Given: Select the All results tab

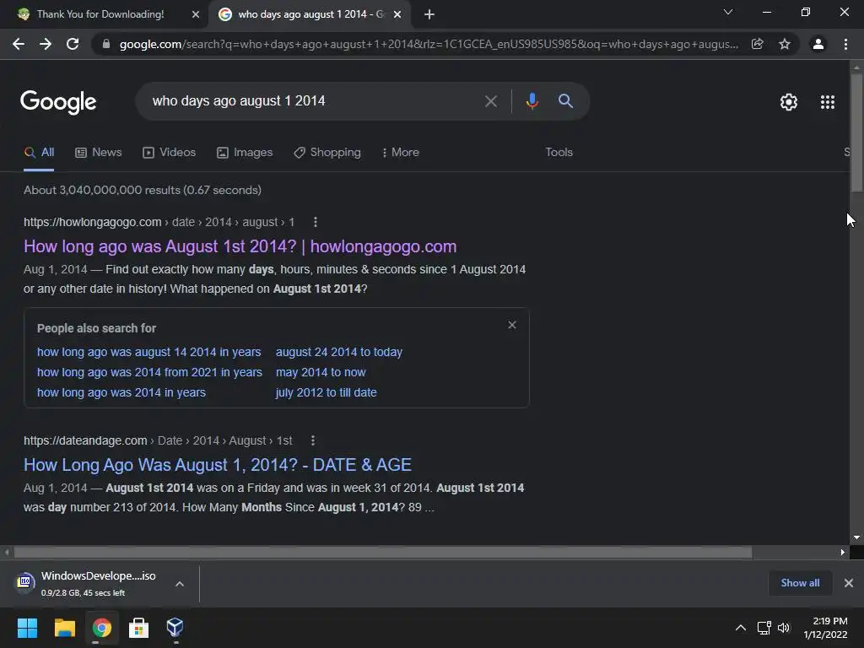Looking at the screenshot, I should (39, 153).
